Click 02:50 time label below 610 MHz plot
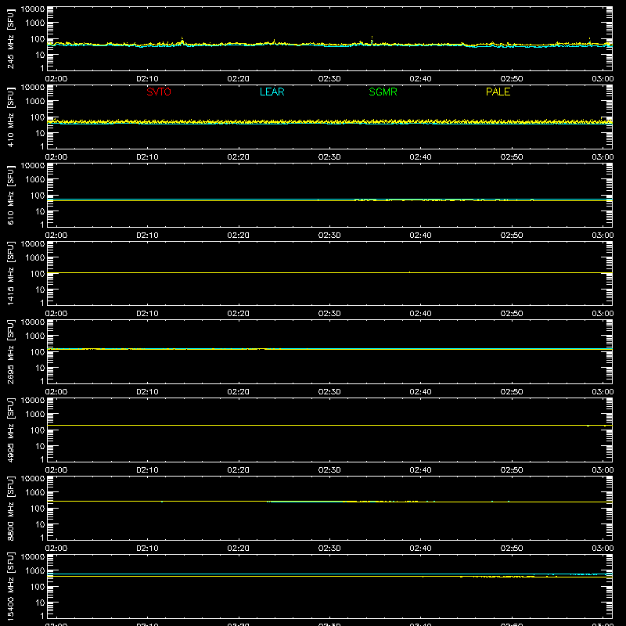The height and width of the screenshot is (626, 626). pyautogui.click(x=512, y=236)
